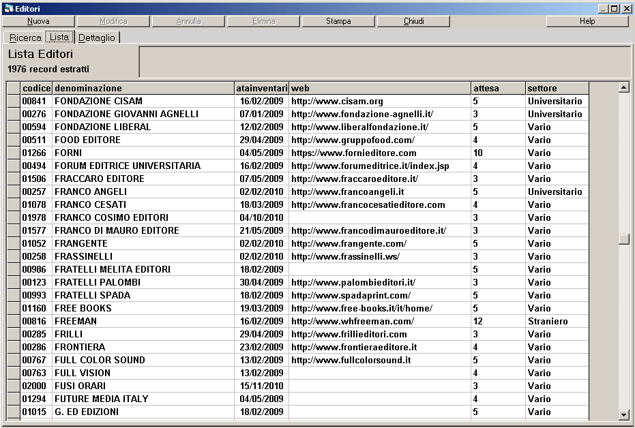
Task: Click the Nuova button
Action: [38, 21]
